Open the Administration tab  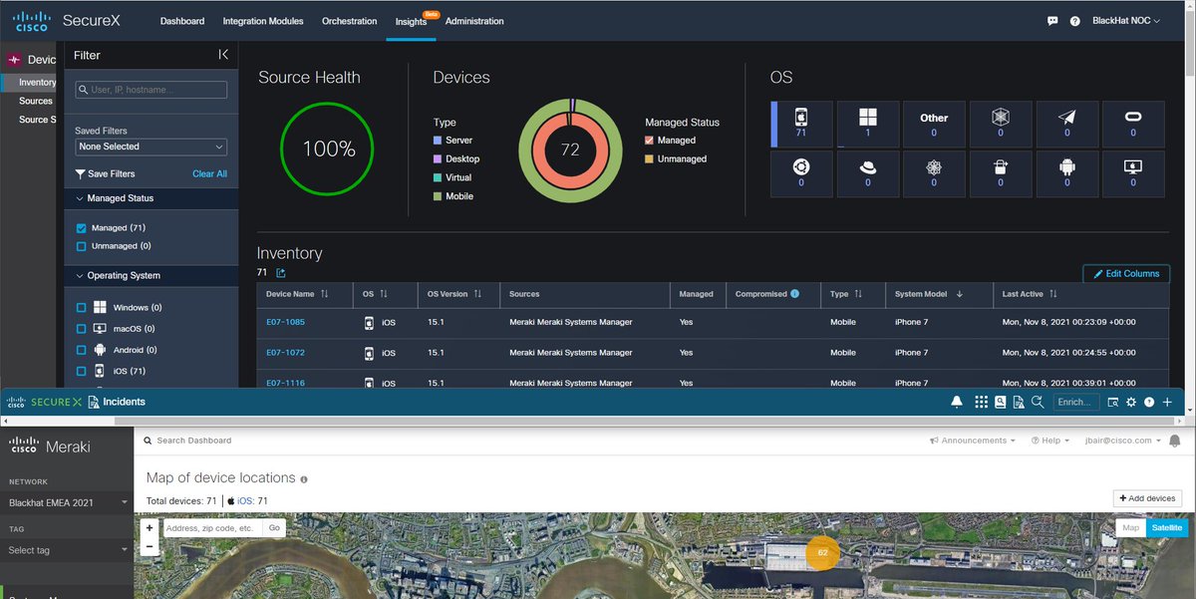click(474, 21)
